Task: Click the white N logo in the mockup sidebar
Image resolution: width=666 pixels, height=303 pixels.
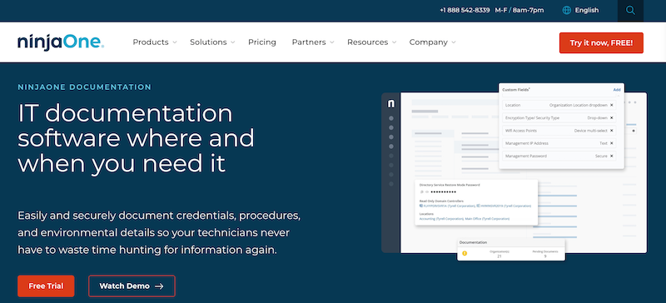Action: point(391,104)
